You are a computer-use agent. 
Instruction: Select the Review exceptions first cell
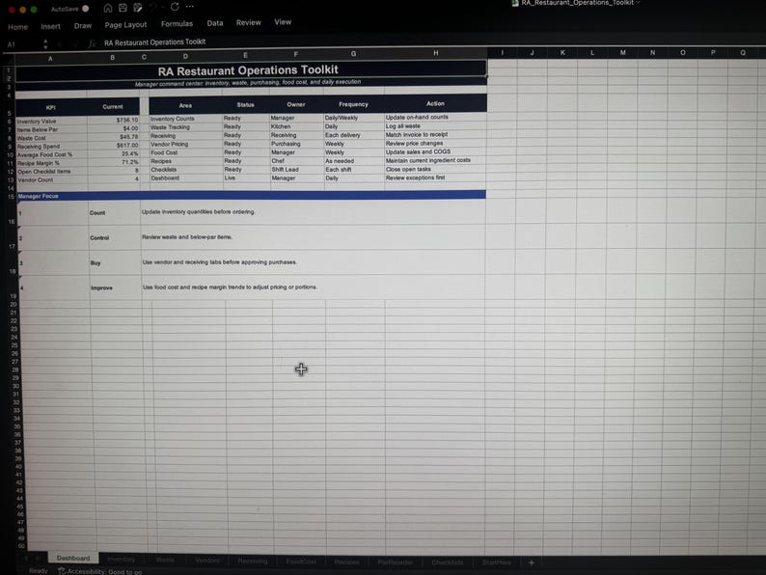[435, 178]
